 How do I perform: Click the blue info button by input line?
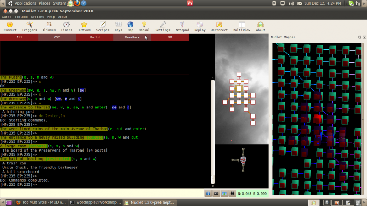tap(208, 194)
